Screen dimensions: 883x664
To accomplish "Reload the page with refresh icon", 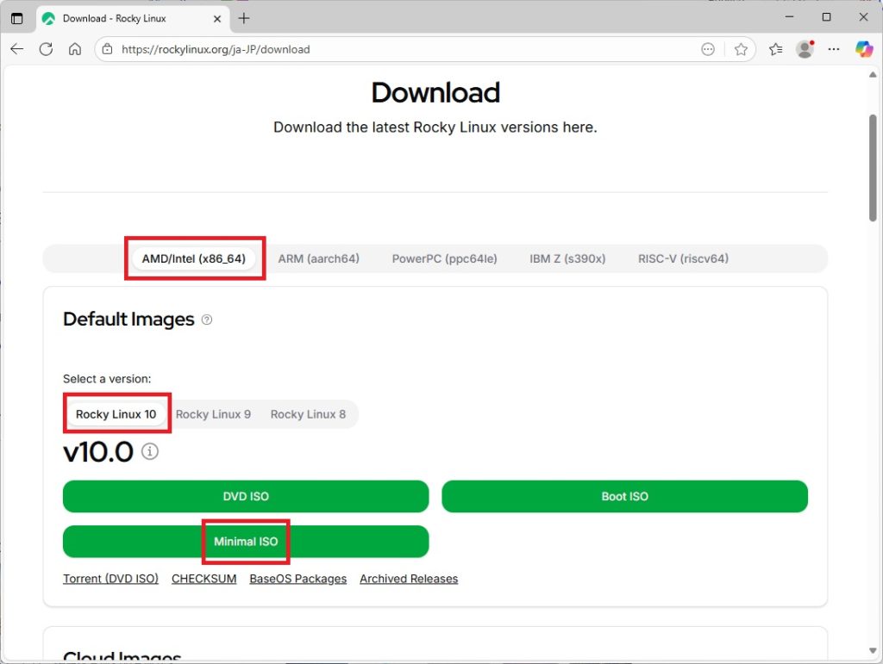I will pyautogui.click(x=47, y=49).
